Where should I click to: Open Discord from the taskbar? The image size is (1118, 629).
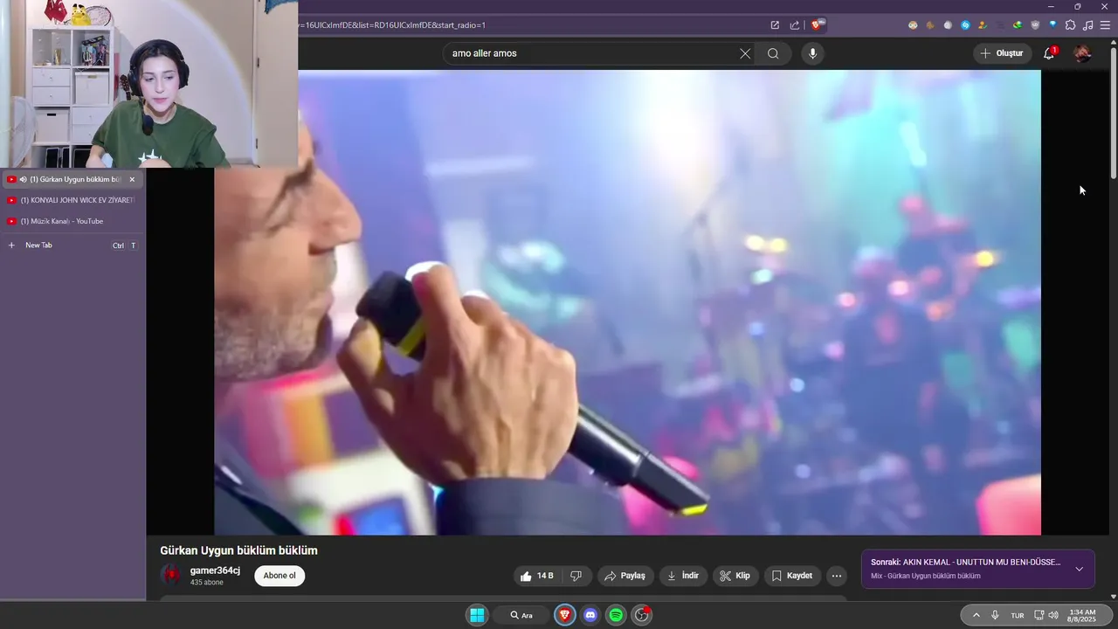(x=590, y=615)
